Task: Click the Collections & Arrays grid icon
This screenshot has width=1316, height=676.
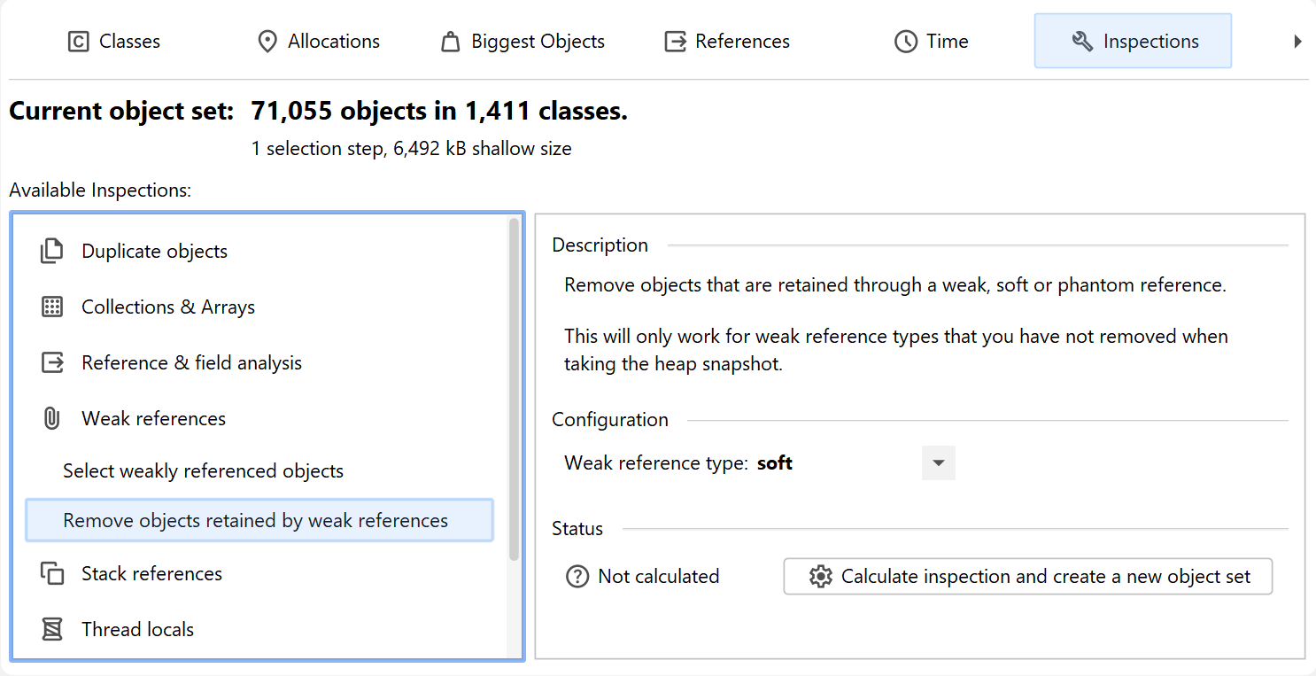Action: 52,307
